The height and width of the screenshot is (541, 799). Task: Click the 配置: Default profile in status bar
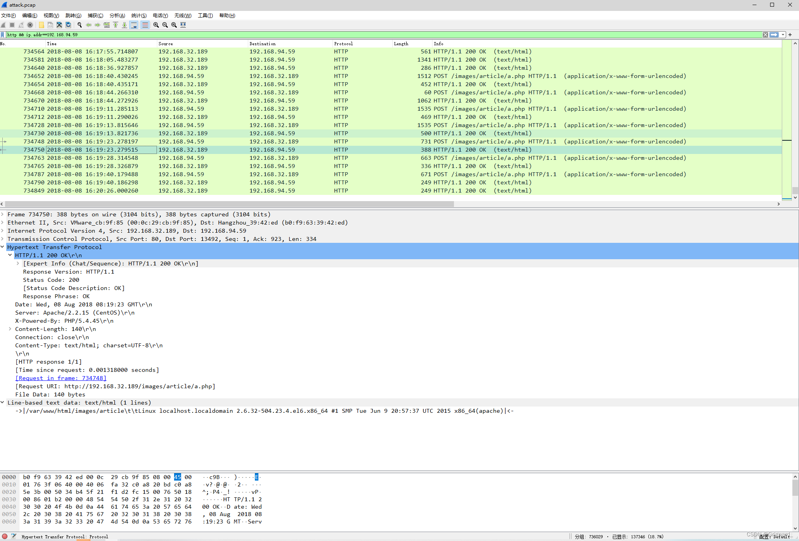point(774,537)
